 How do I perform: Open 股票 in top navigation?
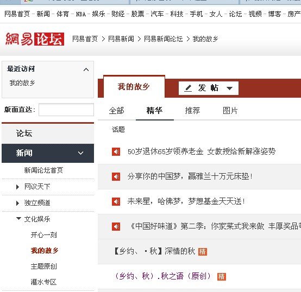point(137,14)
